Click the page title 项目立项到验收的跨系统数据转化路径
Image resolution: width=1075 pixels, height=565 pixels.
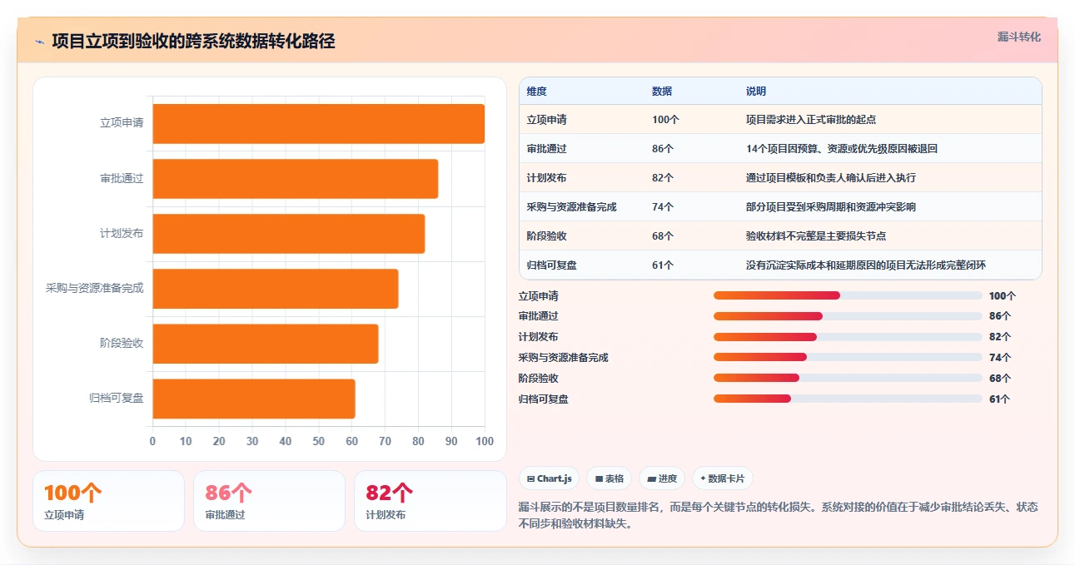click(193, 42)
